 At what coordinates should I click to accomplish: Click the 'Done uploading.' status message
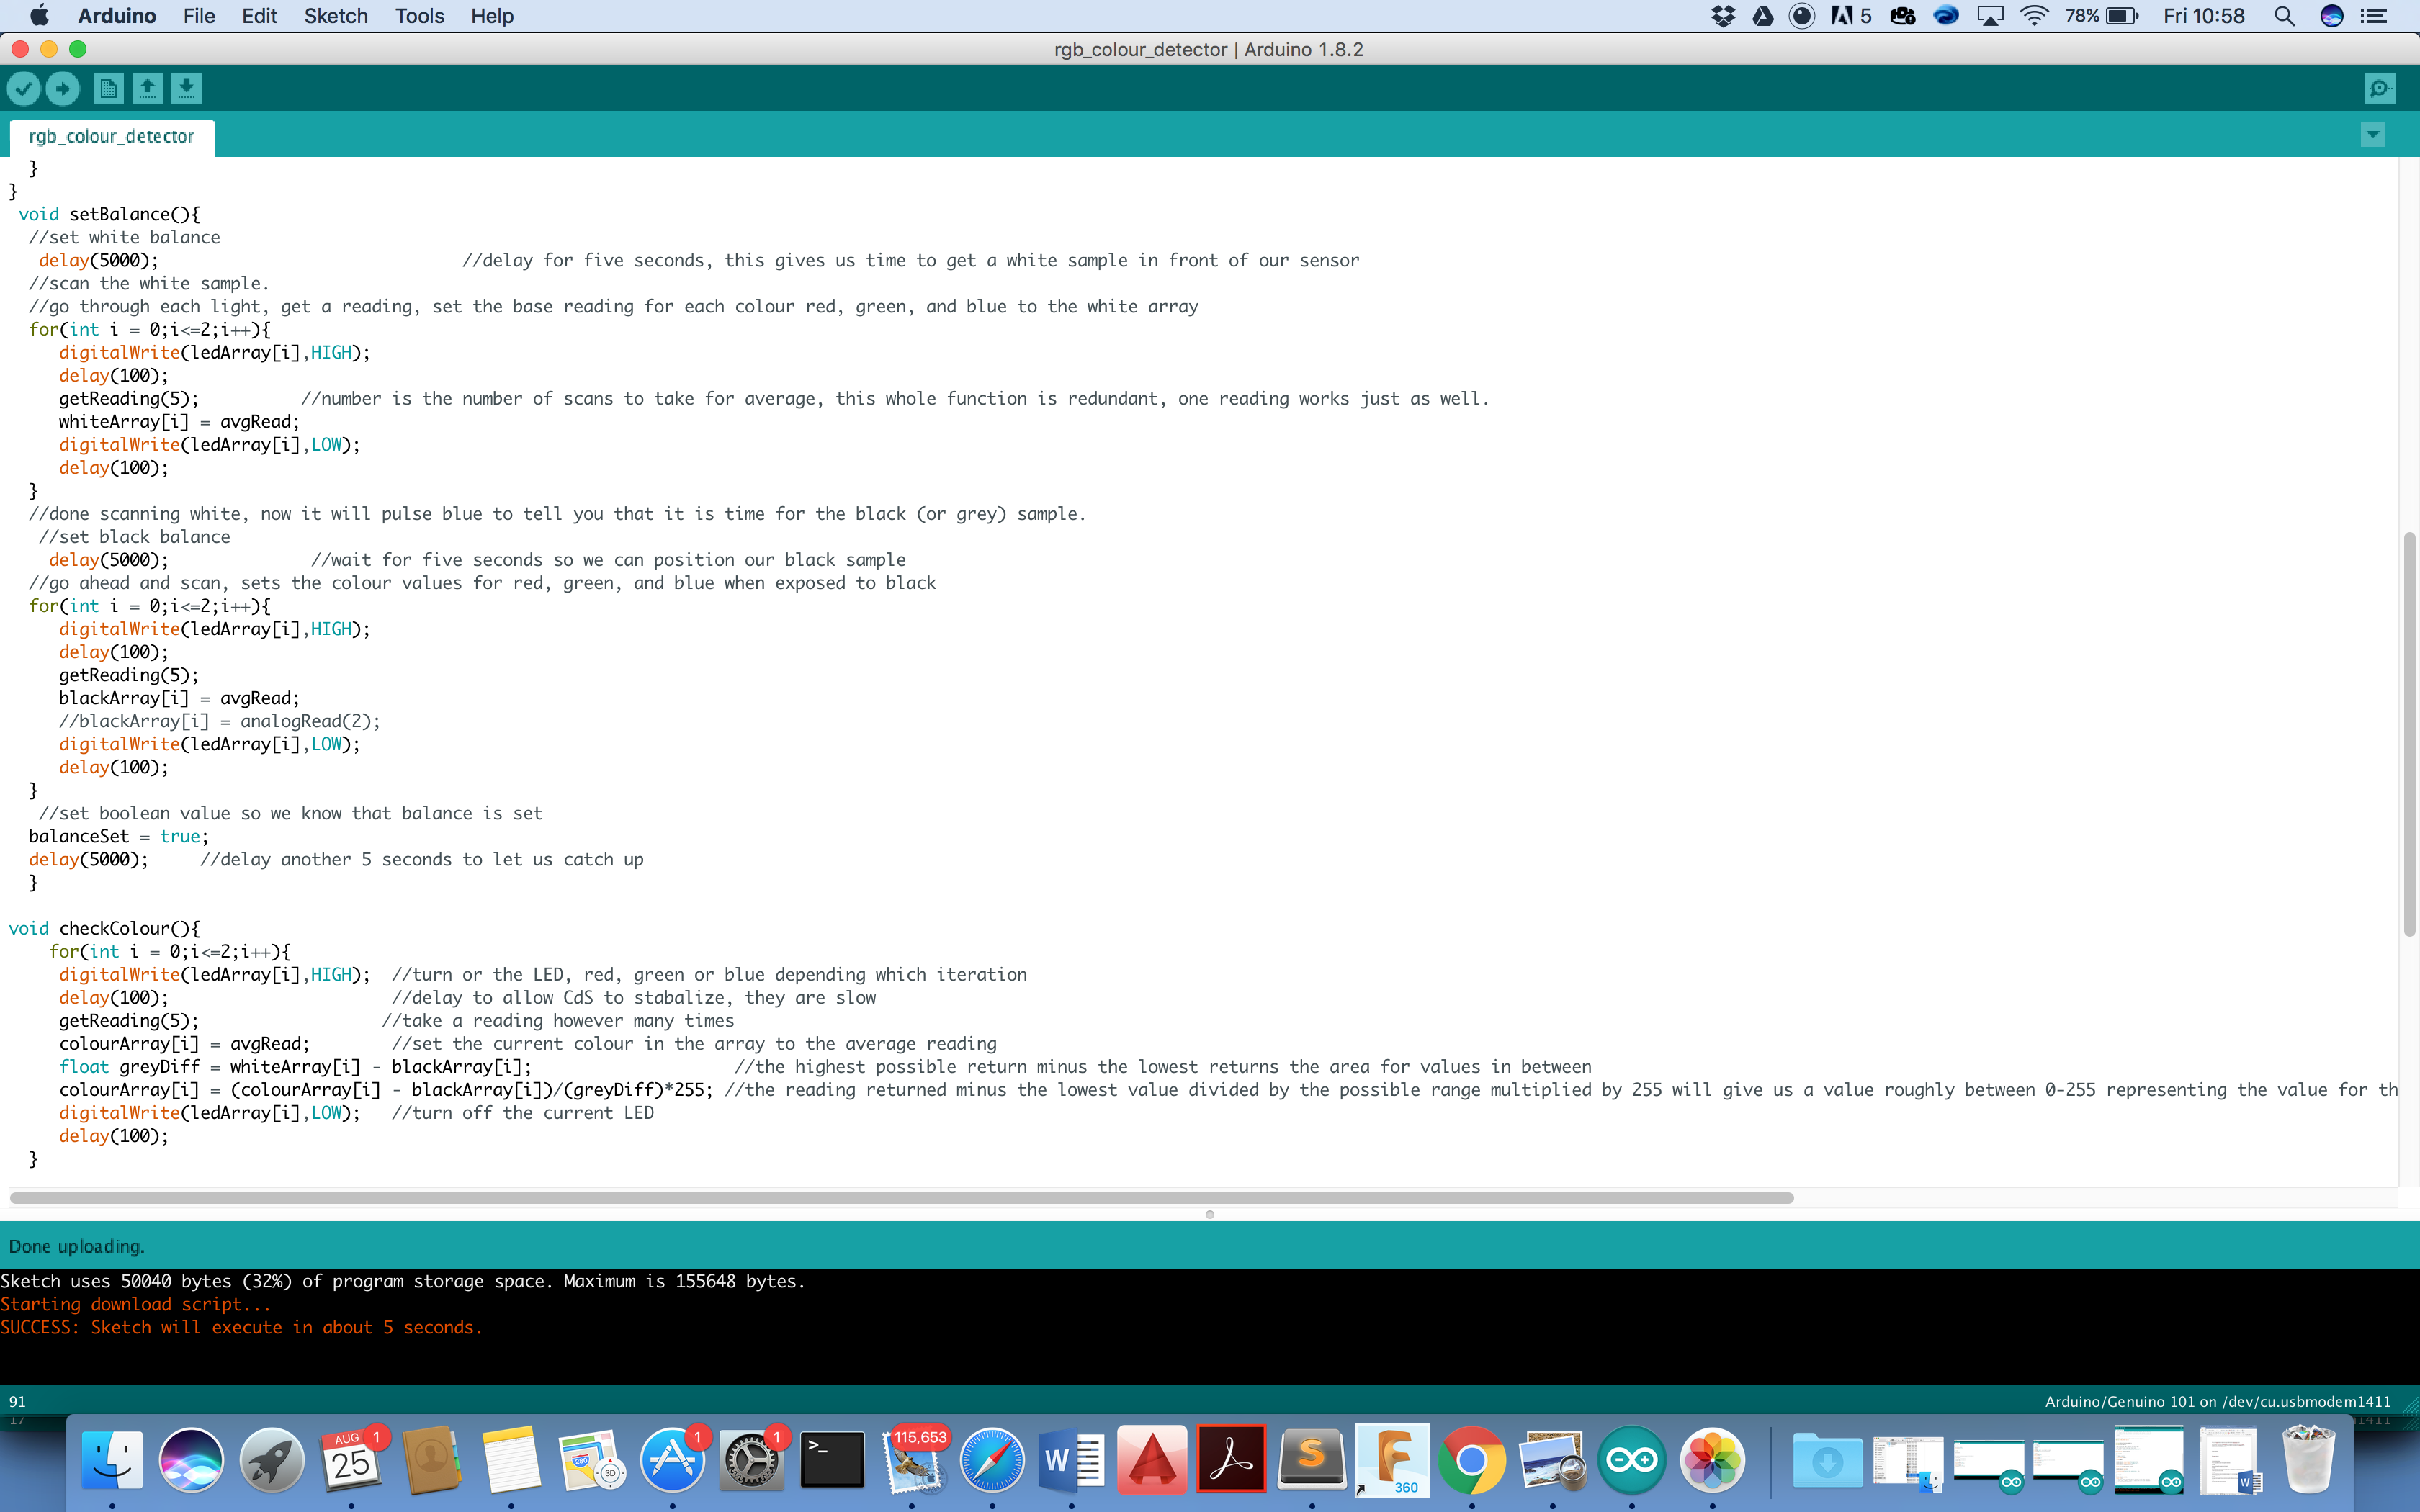point(76,1246)
